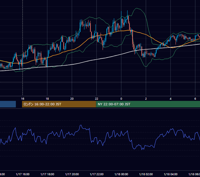This screenshot has width=200, height=177.
Task: Click the 1/17 20:00 time label
Action: [72, 174]
